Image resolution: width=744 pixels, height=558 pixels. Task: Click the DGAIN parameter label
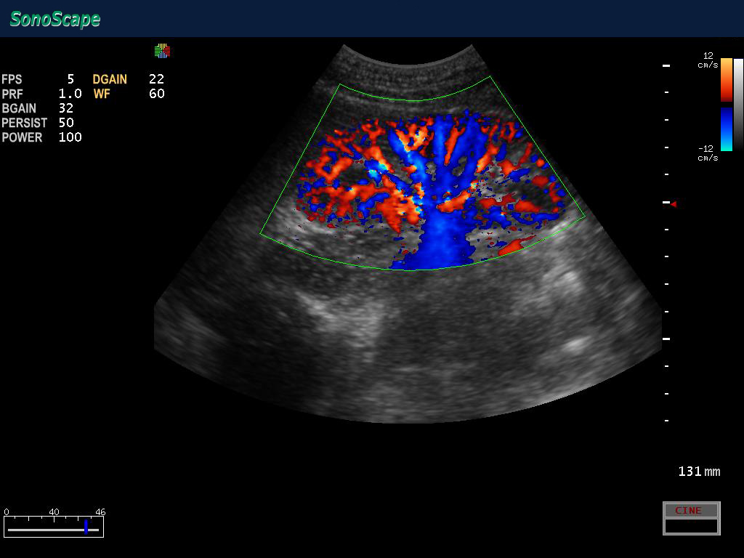[x=110, y=79]
